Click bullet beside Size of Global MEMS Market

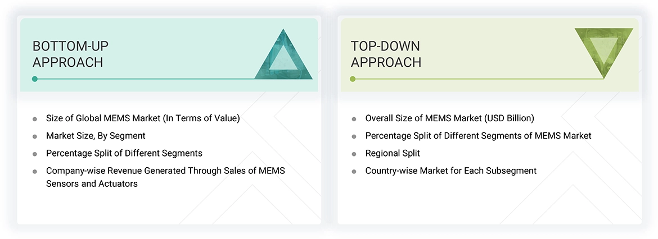pyautogui.click(x=35, y=119)
